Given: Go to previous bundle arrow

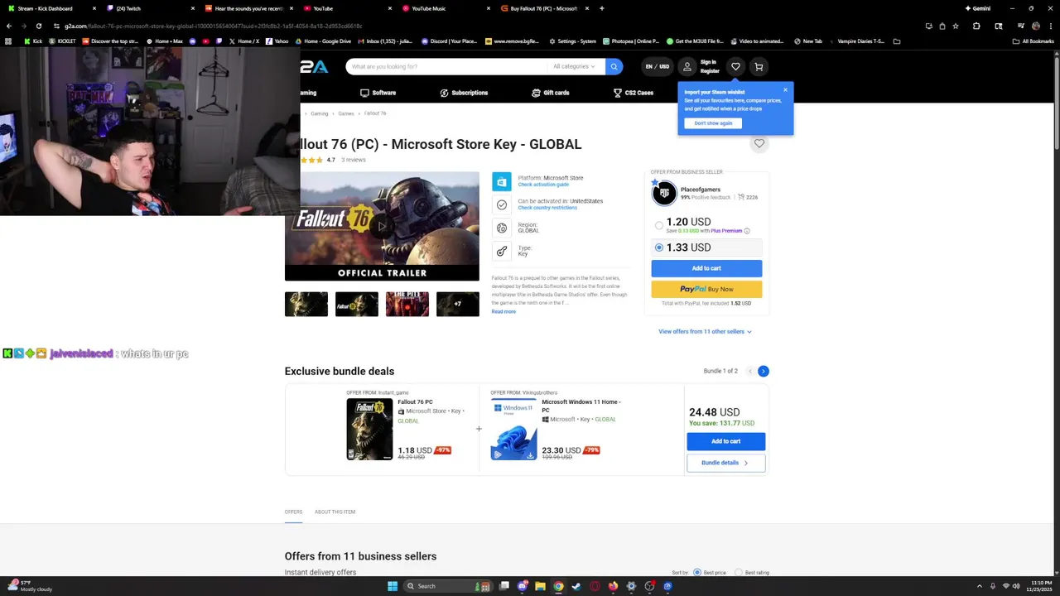Looking at the screenshot, I should (x=750, y=371).
